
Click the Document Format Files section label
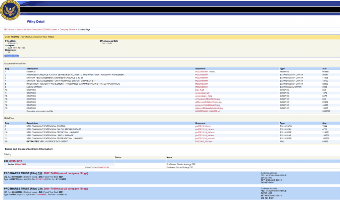[15, 64]
